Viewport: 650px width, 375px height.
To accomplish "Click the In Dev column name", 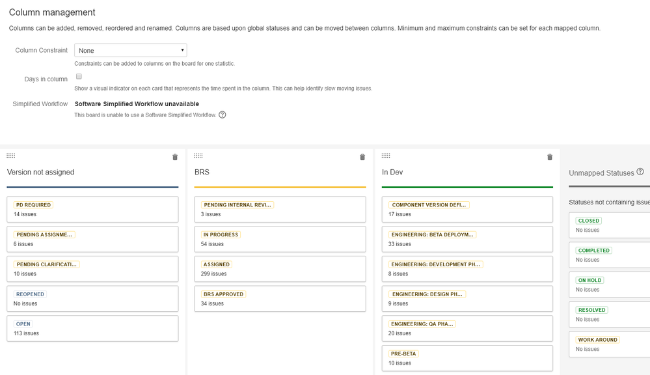I will point(392,172).
